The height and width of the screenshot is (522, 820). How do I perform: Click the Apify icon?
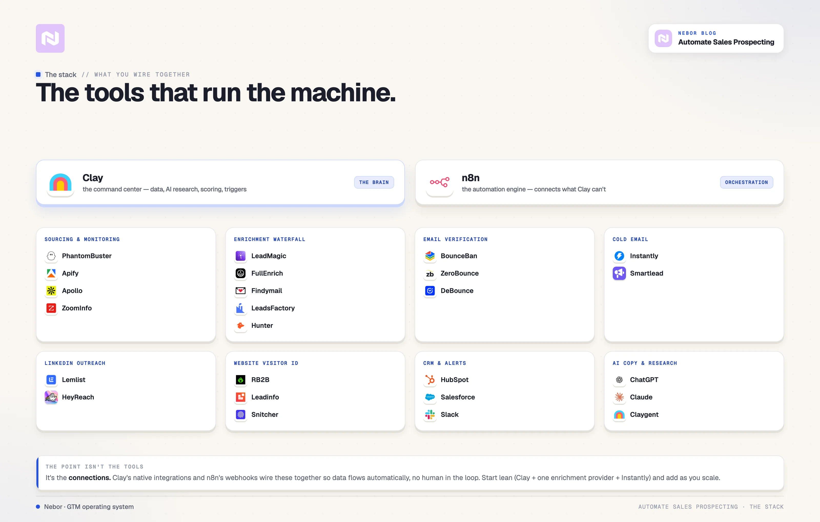point(51,273)
